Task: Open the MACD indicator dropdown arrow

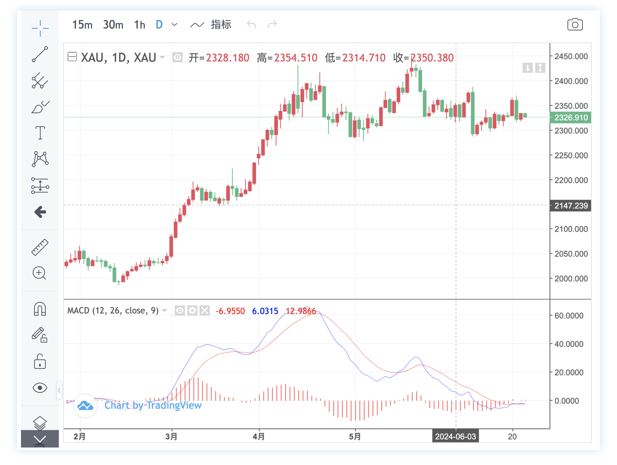Action: click(165, 311)
